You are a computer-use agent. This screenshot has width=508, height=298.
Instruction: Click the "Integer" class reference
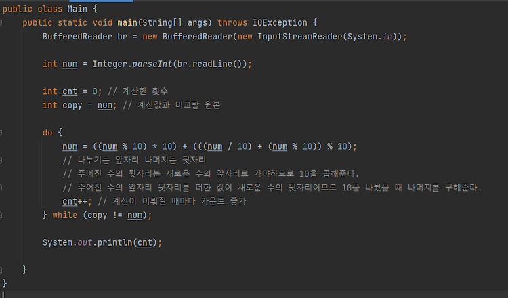[110, 64]
